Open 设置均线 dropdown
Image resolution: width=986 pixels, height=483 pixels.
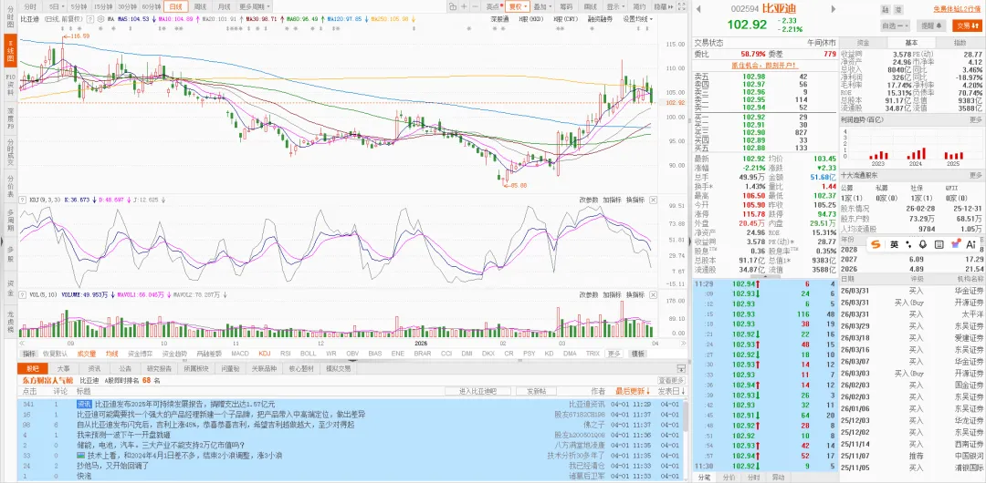(637, 19)
